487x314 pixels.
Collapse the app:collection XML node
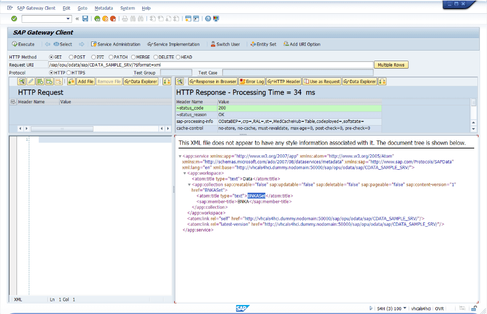coord(190,184)
